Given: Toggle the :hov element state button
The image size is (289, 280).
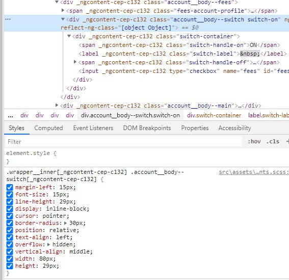Looking at the screenshot, I should 254,142.
